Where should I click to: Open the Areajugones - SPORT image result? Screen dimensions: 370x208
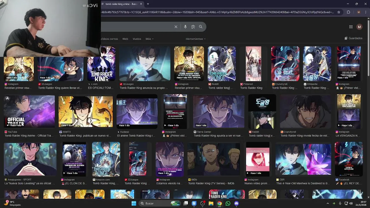pyautogui.click(x=30, y=159)
